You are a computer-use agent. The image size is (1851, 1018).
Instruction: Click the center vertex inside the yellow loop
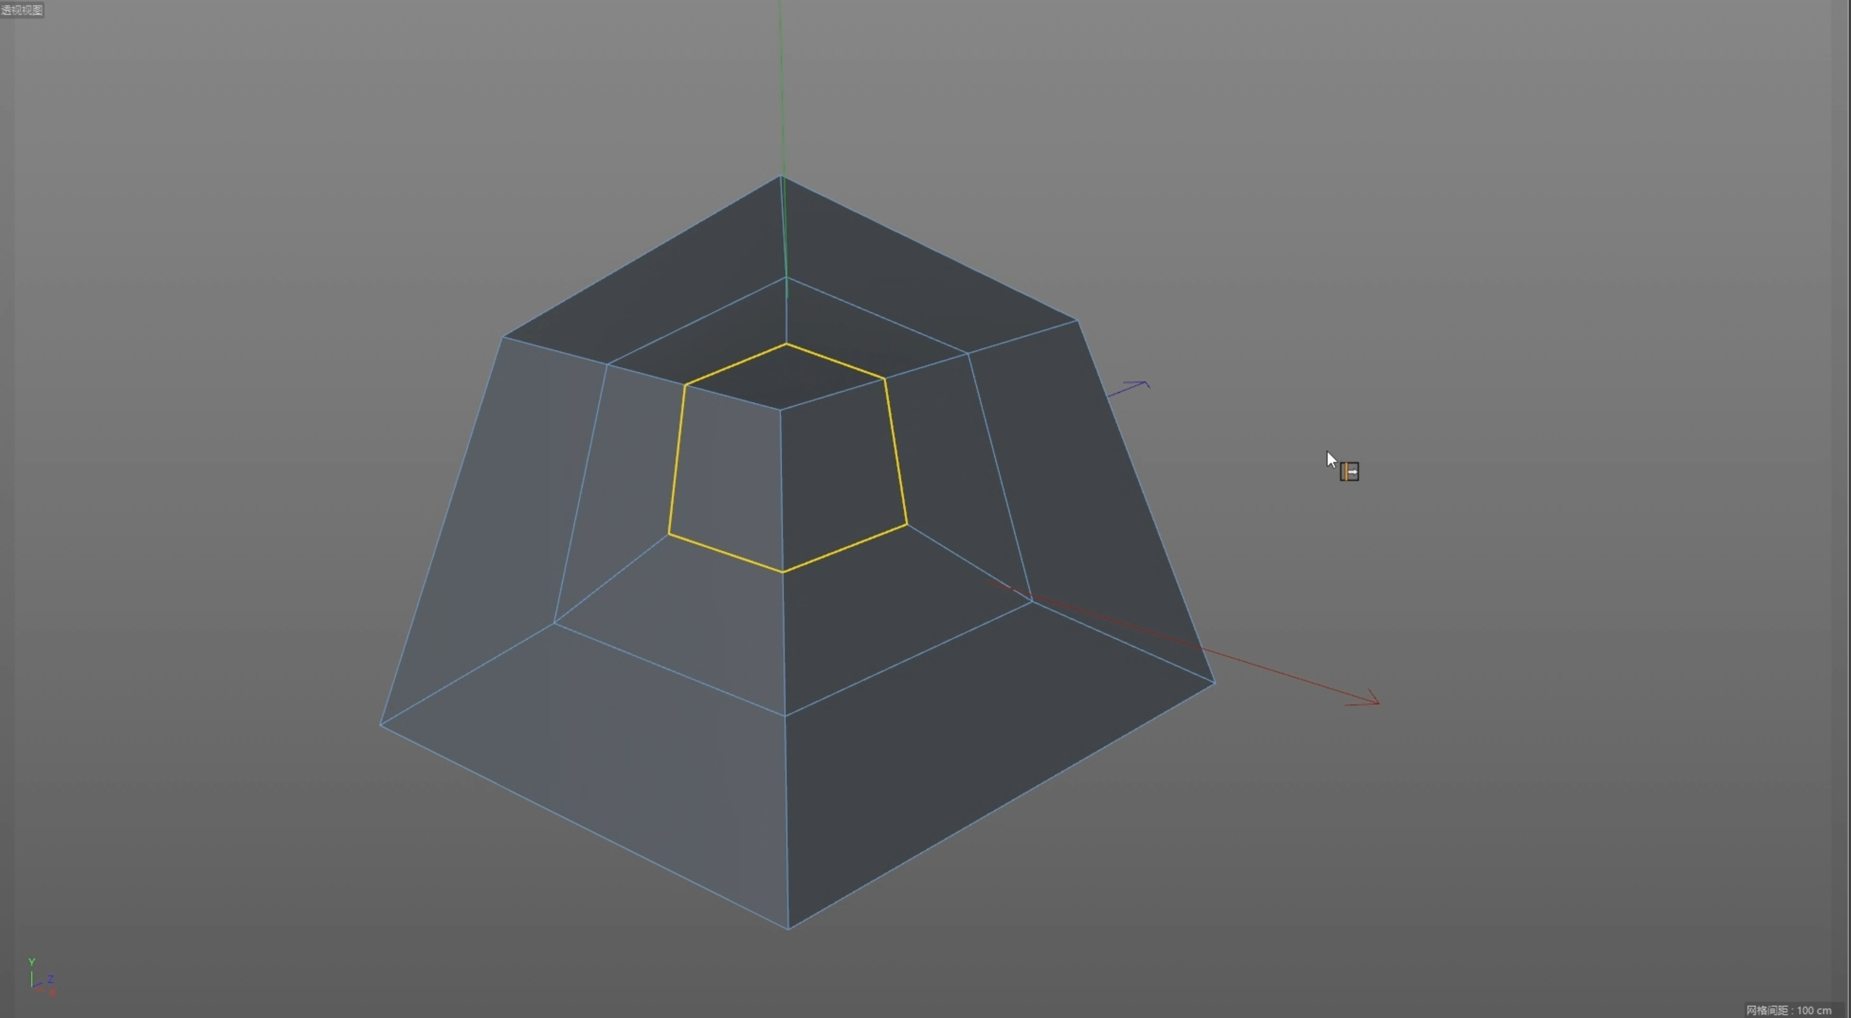(x=780, y=409)
